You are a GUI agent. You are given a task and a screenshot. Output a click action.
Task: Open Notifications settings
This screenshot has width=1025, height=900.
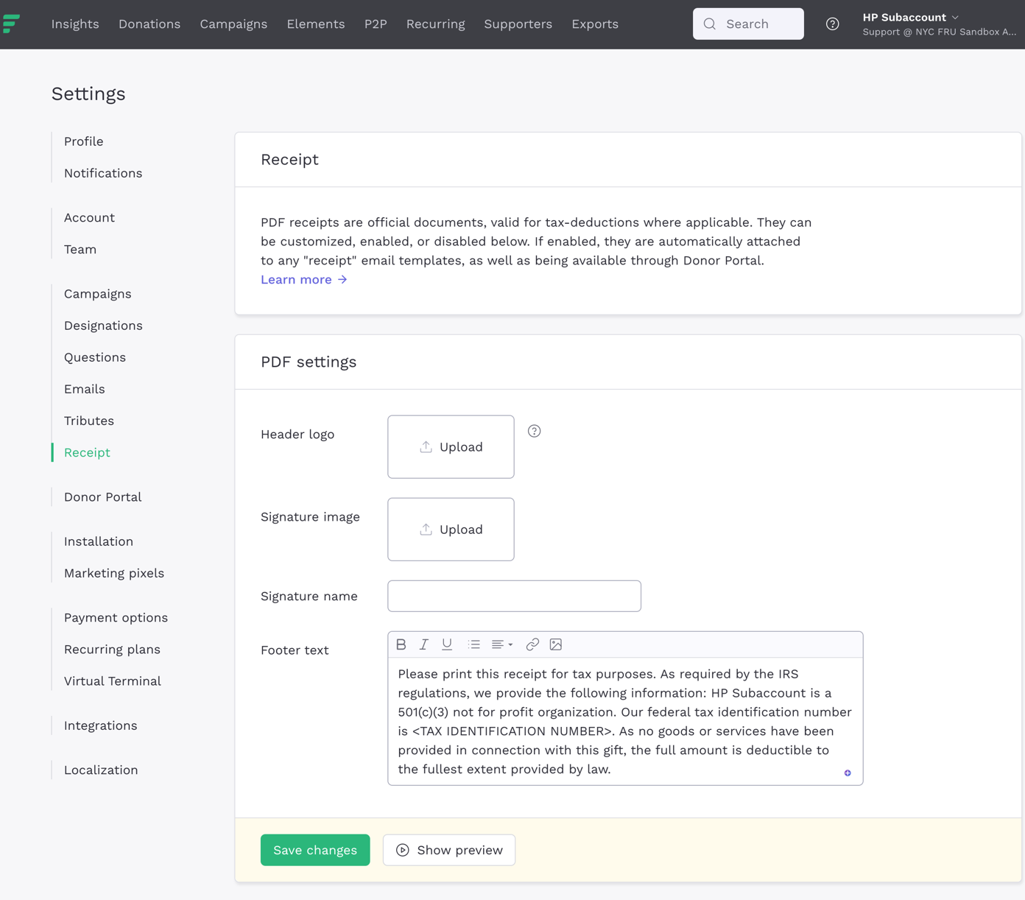[103, 173]
